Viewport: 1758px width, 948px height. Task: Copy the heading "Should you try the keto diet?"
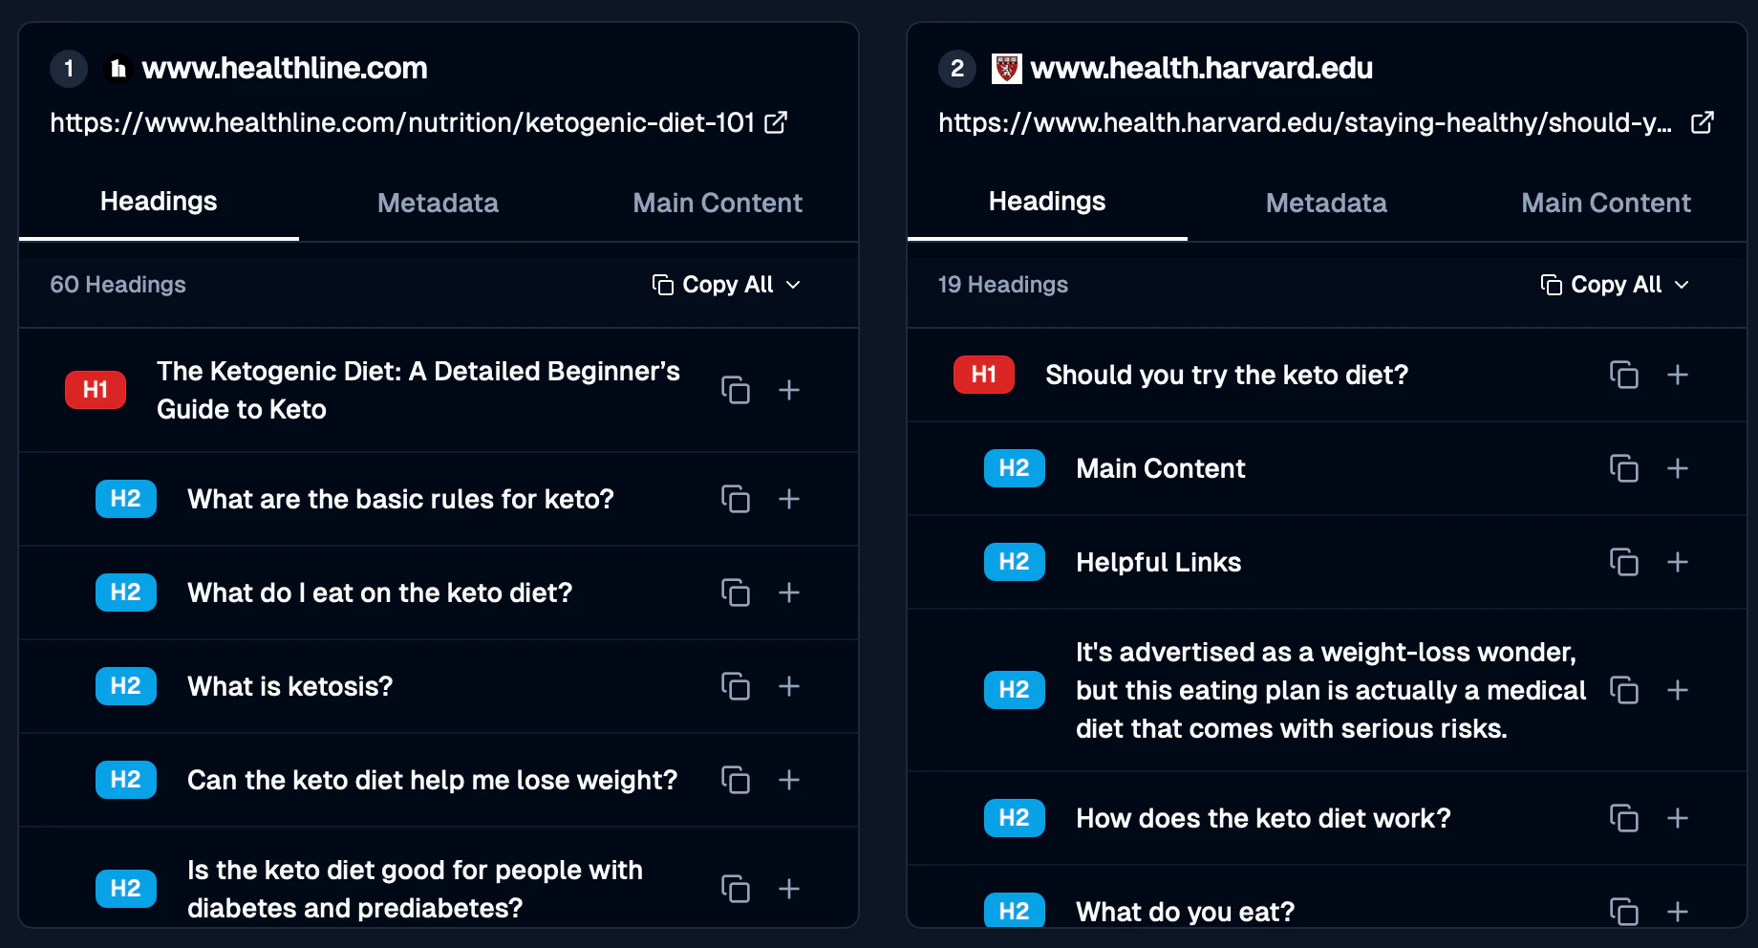[x=1624, y=375]
